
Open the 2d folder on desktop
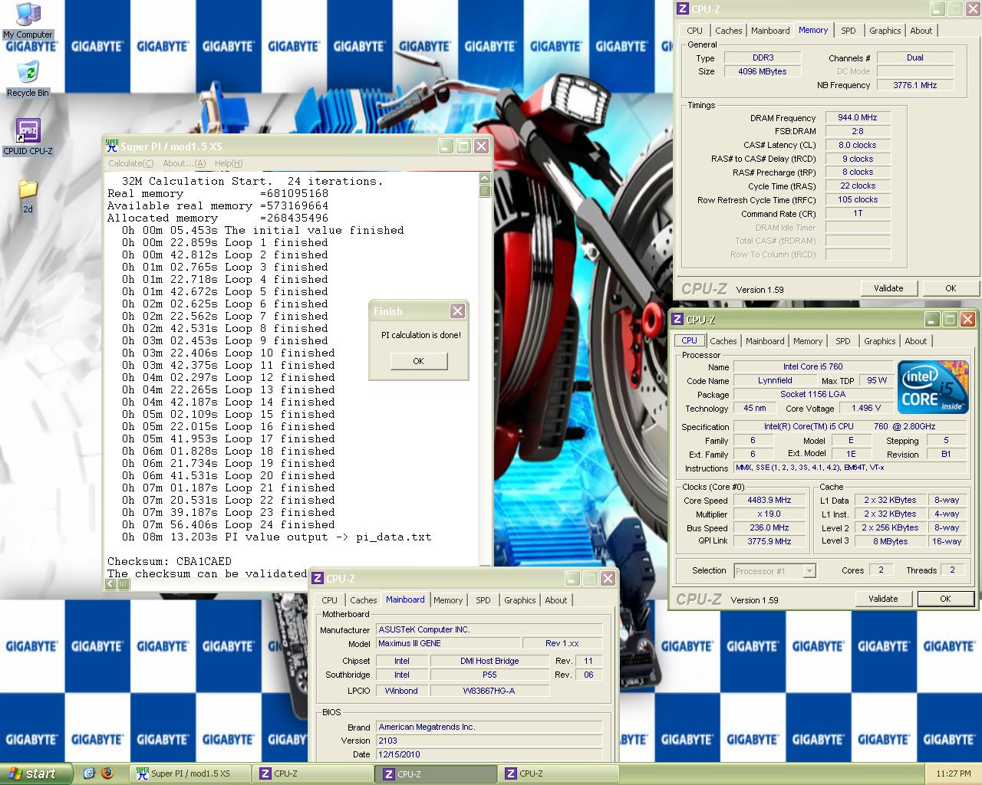tap(28, 195)
